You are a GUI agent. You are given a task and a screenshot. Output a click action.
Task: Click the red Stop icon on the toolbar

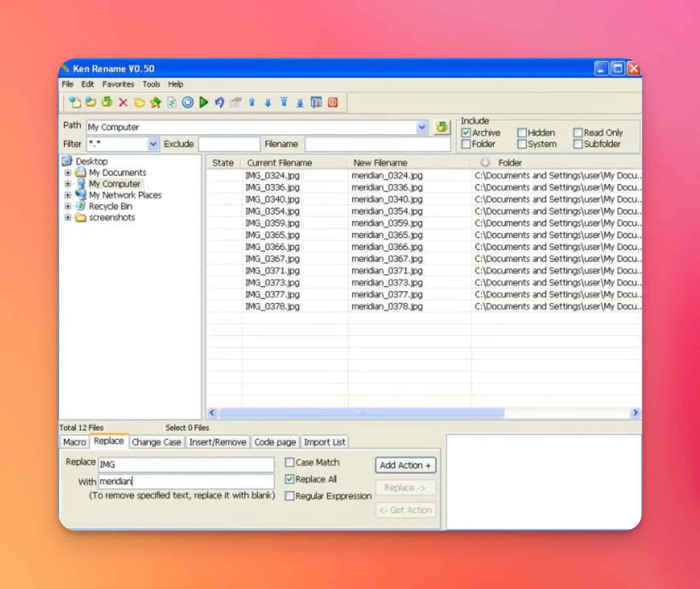coord(332,103)
